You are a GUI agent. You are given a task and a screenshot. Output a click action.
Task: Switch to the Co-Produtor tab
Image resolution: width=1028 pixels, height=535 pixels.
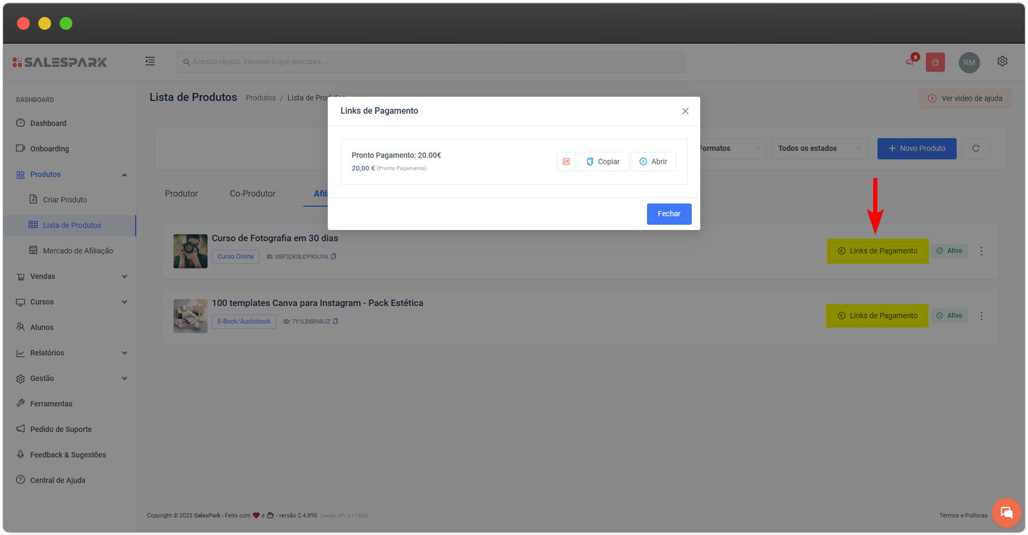point(253,194)
